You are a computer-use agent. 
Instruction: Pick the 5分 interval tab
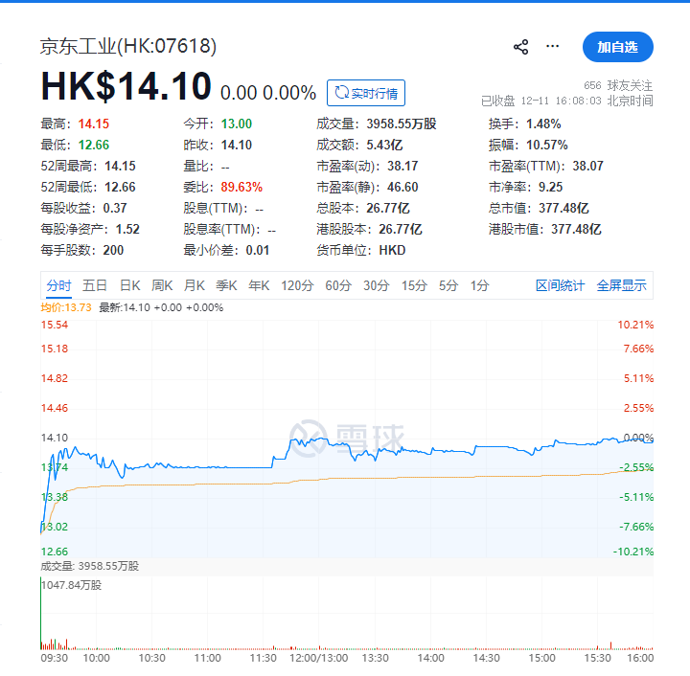[448, 285]
